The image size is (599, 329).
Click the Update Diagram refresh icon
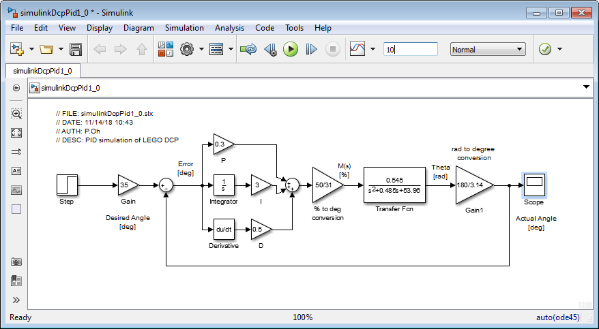[248, 49]
